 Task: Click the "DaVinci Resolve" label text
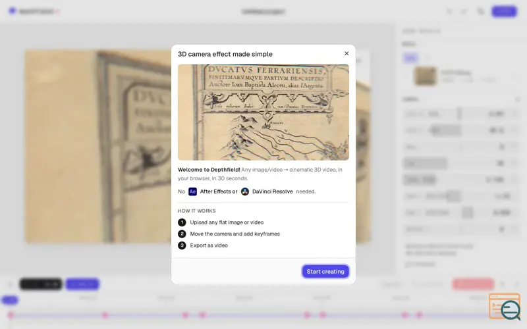tap(273, 191)
